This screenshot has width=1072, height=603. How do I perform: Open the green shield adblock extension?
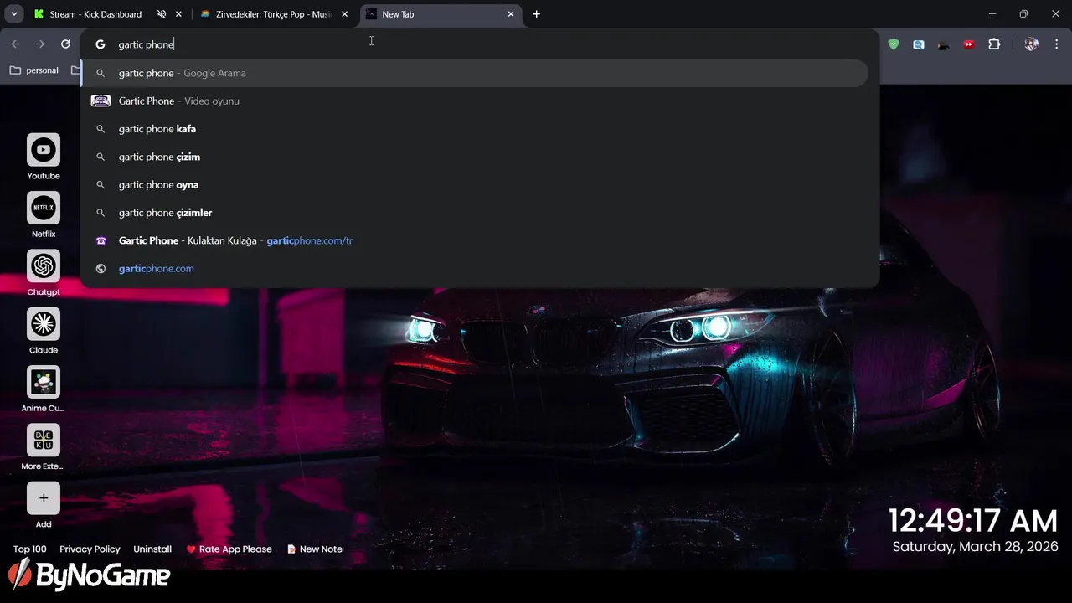point(894,44)
